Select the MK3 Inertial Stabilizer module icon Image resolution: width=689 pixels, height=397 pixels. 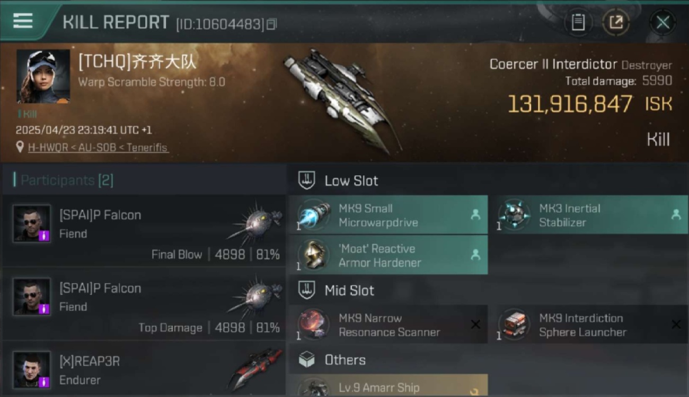pos(513,215)
